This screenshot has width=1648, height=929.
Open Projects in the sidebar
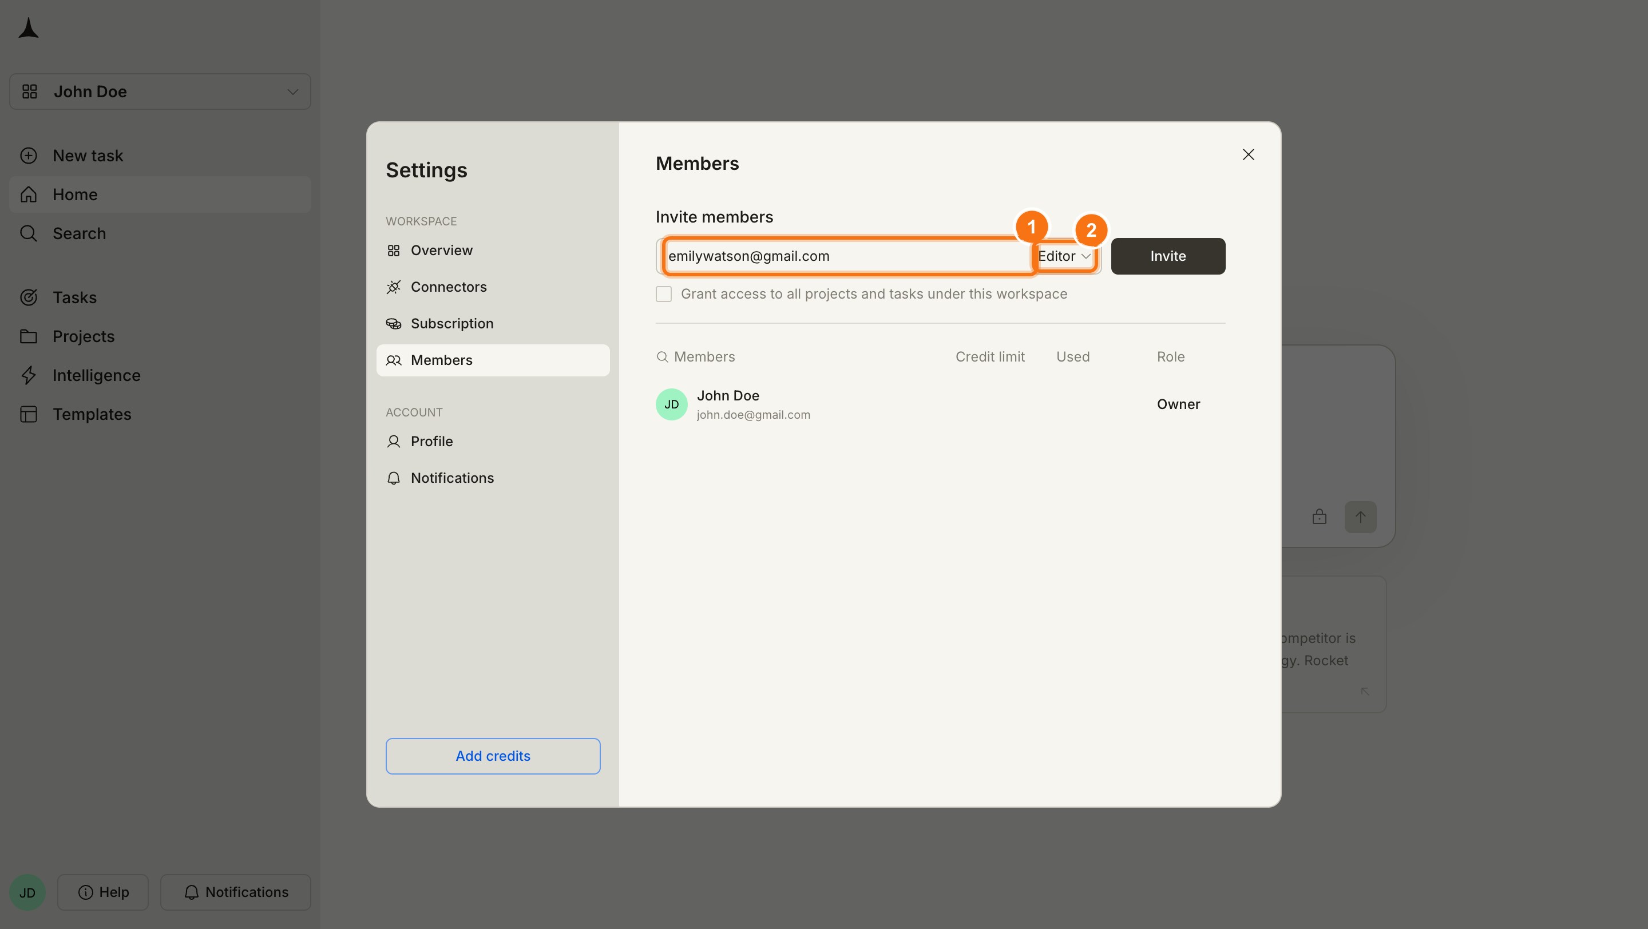[160, 336]
